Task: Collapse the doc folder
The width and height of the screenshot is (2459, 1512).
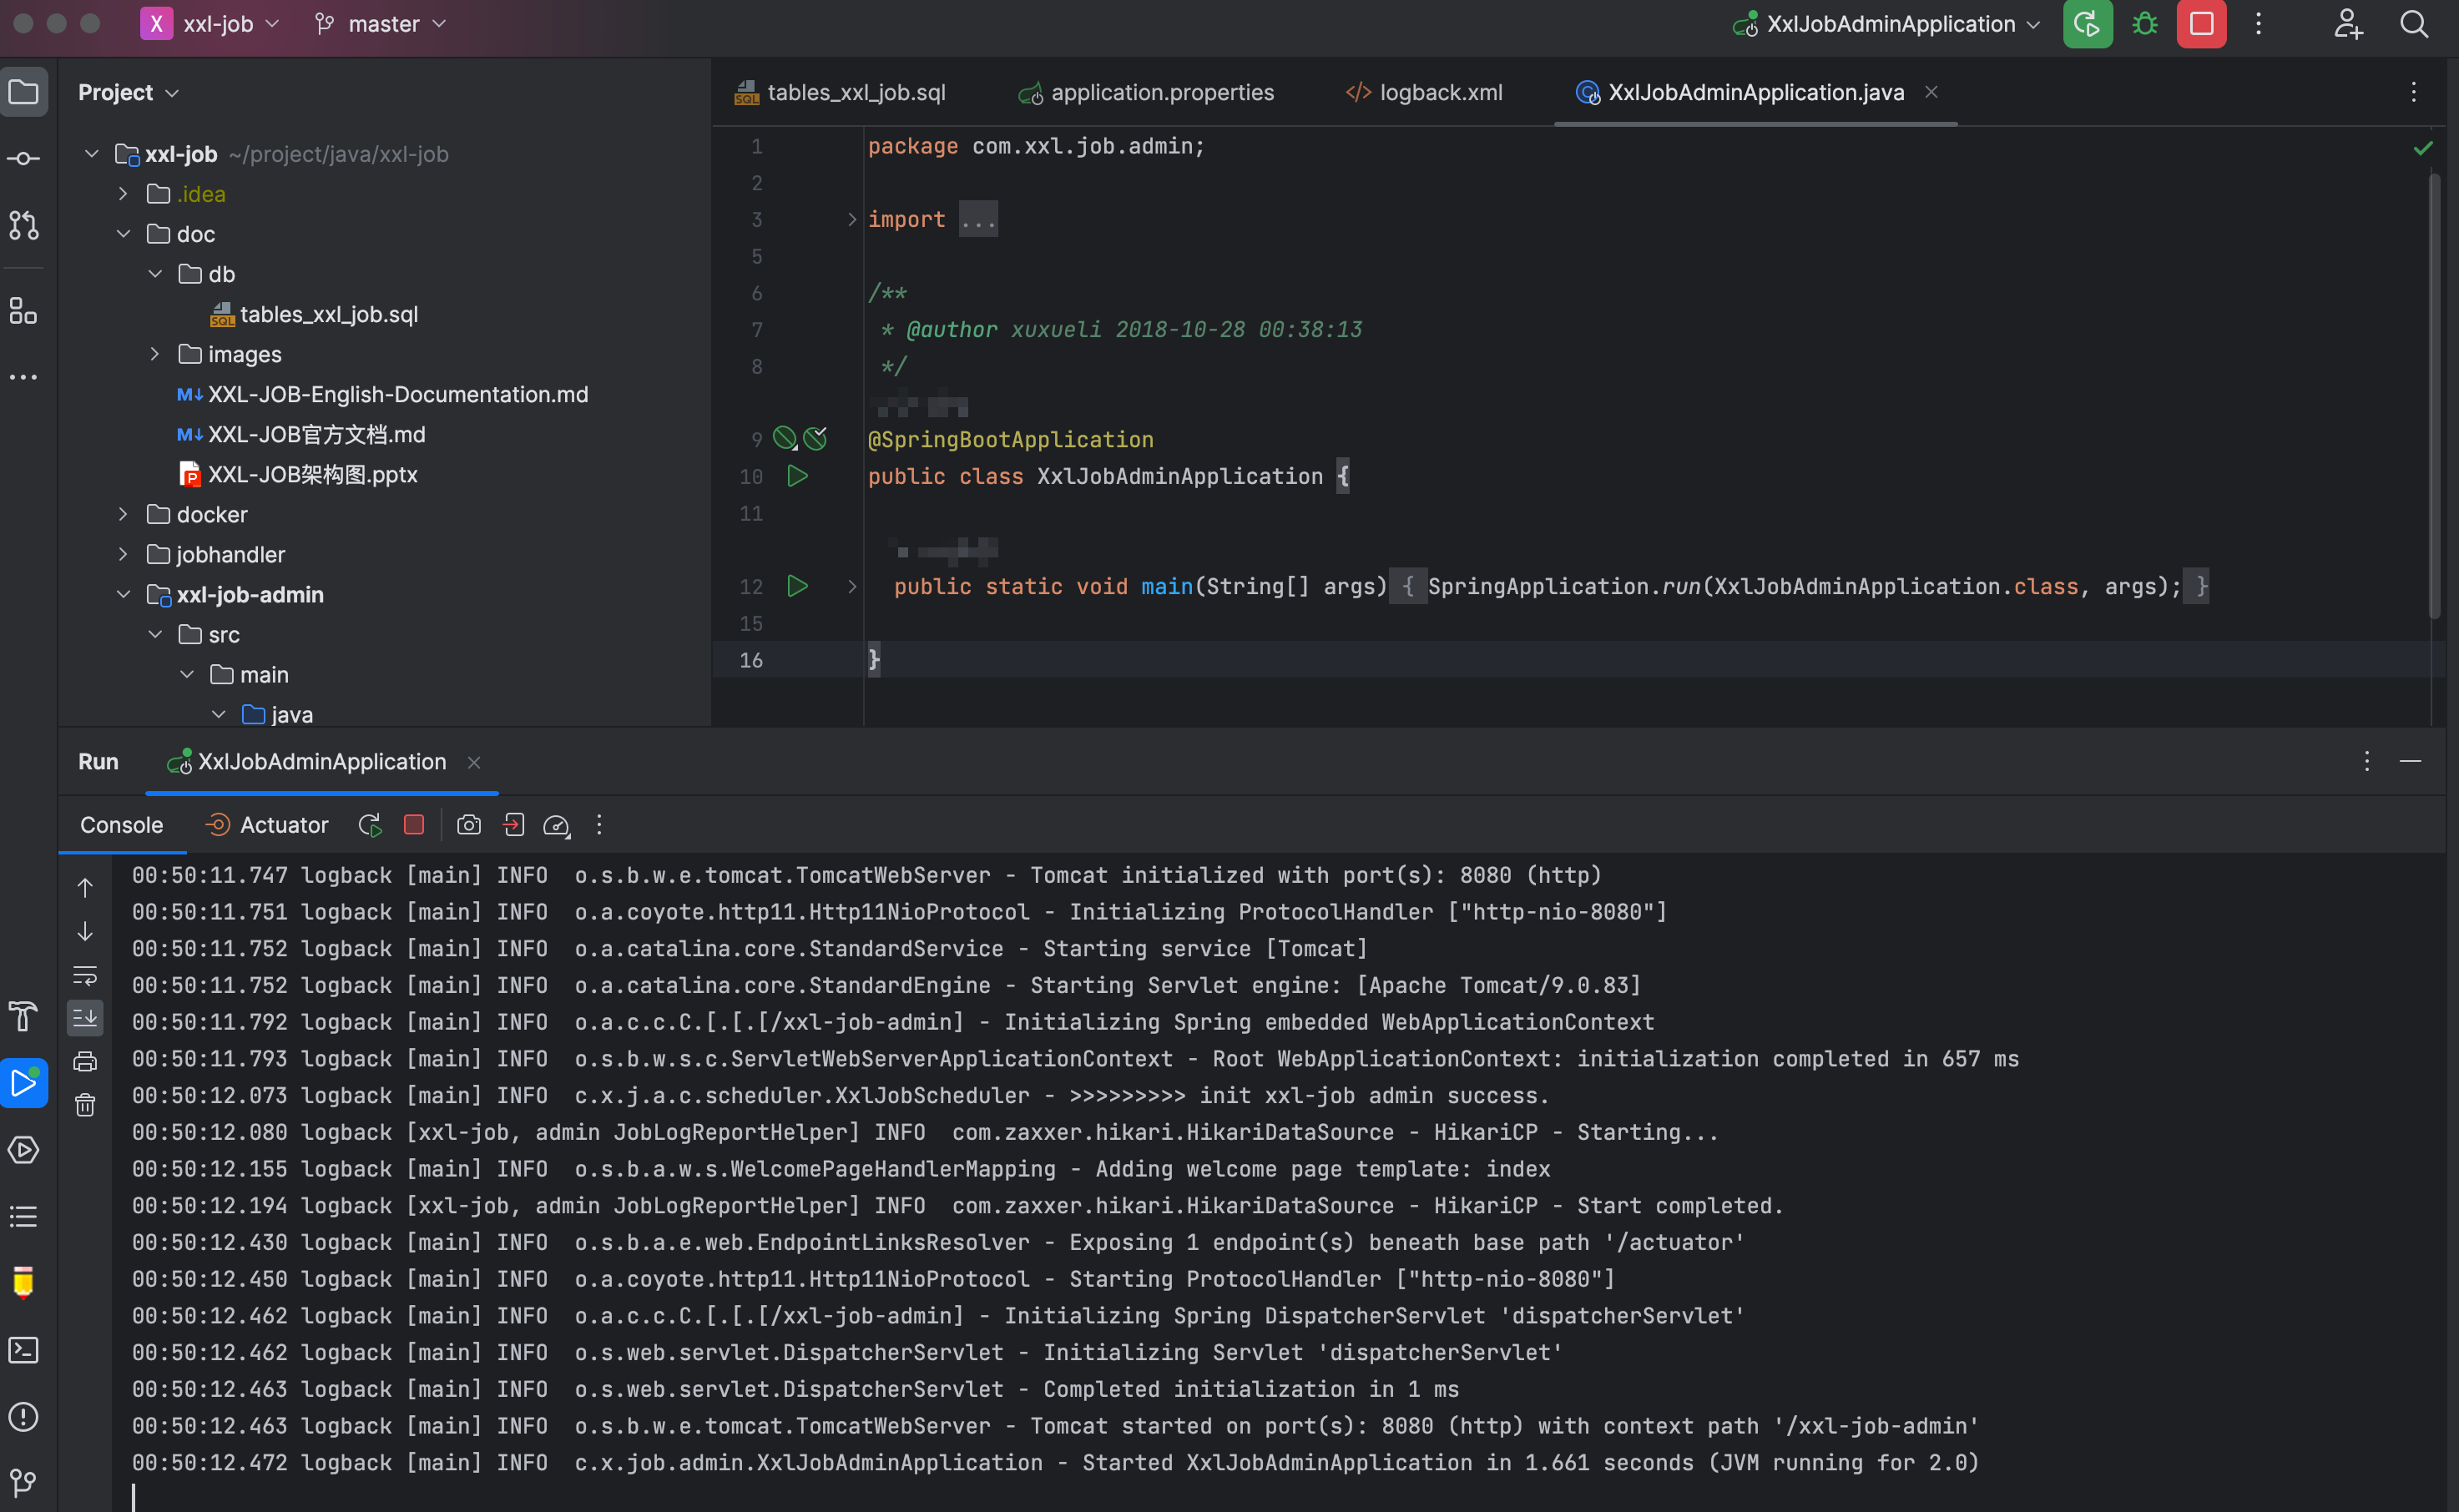Action: [x=123, y=234]
